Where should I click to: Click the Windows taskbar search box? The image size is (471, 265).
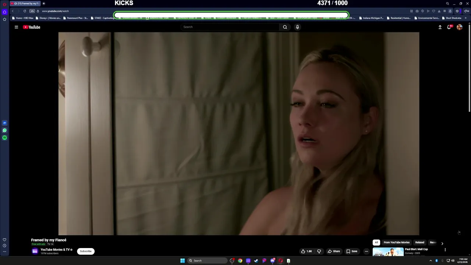(207, 261)
